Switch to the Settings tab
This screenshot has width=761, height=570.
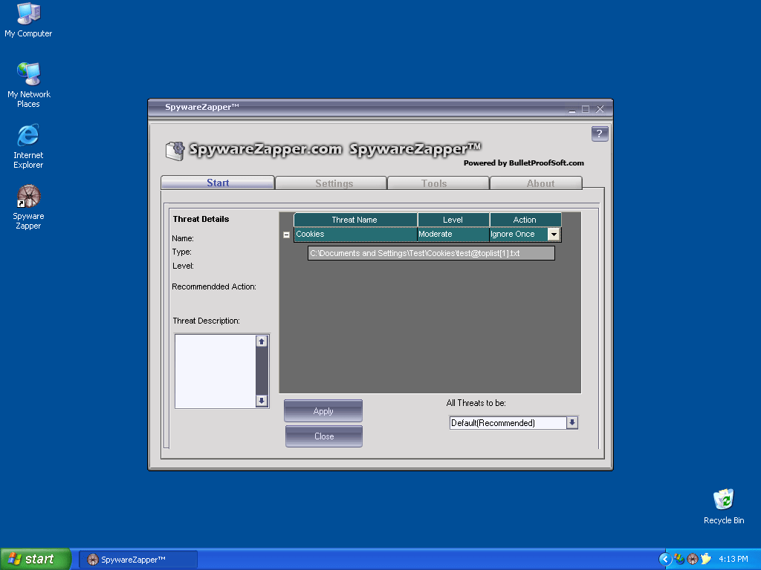click(334, 183)
